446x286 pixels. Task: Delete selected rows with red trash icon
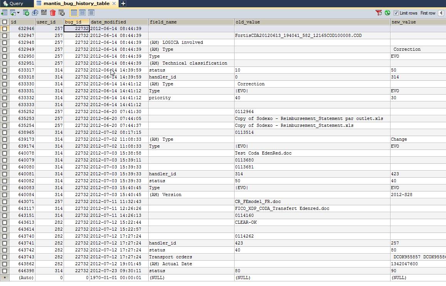coord(53,13)
